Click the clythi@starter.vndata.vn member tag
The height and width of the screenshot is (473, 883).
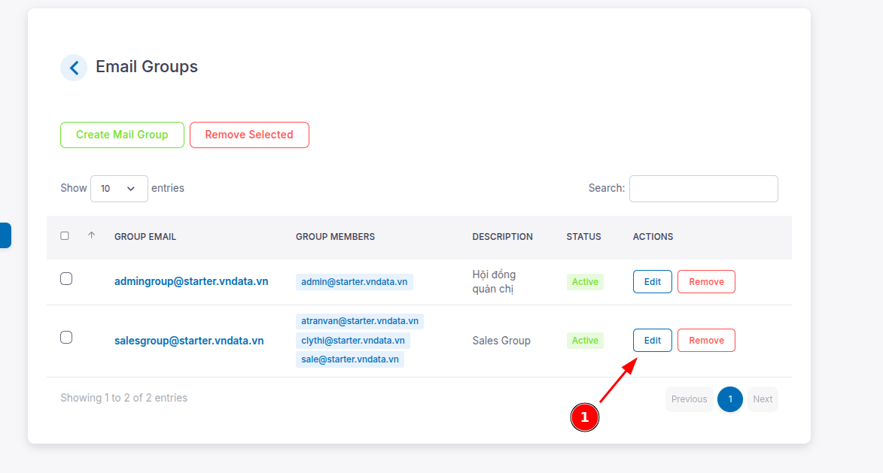coord(353,340)
